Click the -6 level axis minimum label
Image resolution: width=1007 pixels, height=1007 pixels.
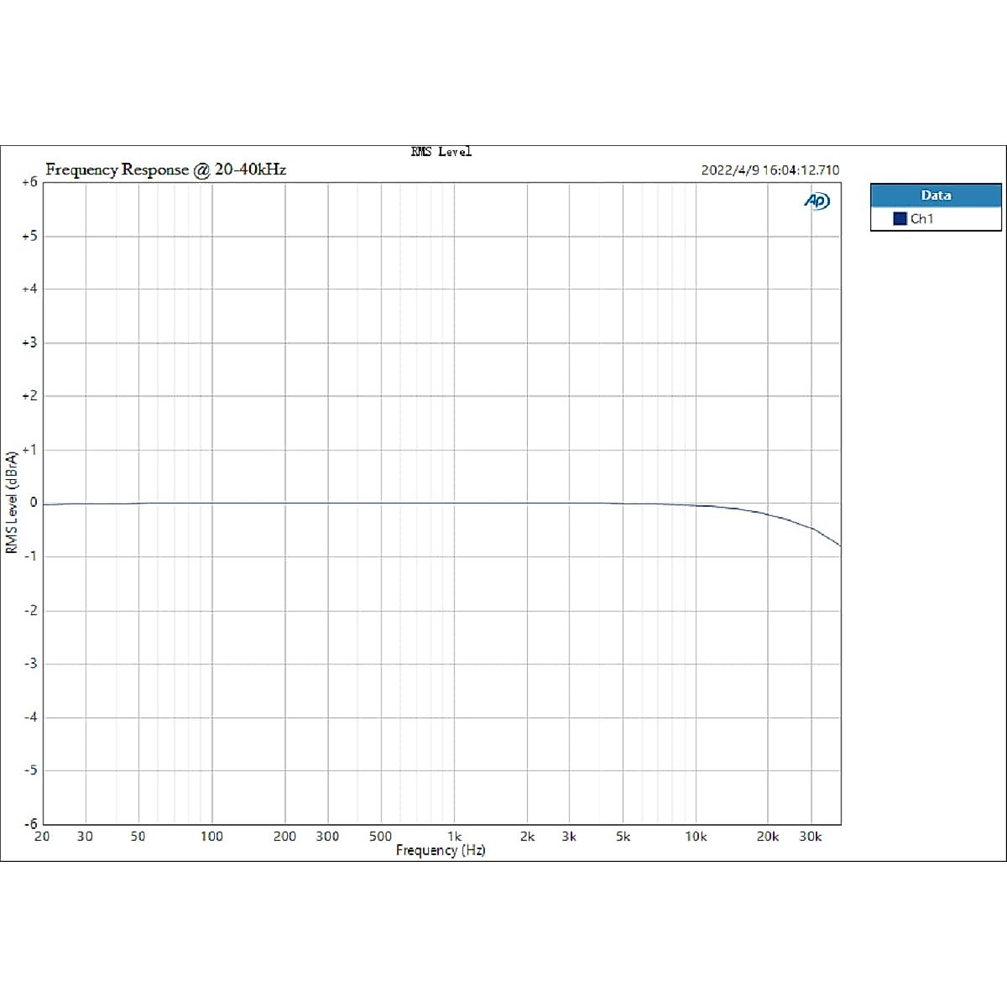pos(30,823)
